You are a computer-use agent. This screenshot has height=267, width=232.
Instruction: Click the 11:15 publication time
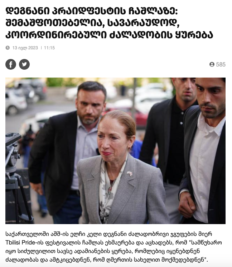(x=49, y=48)
